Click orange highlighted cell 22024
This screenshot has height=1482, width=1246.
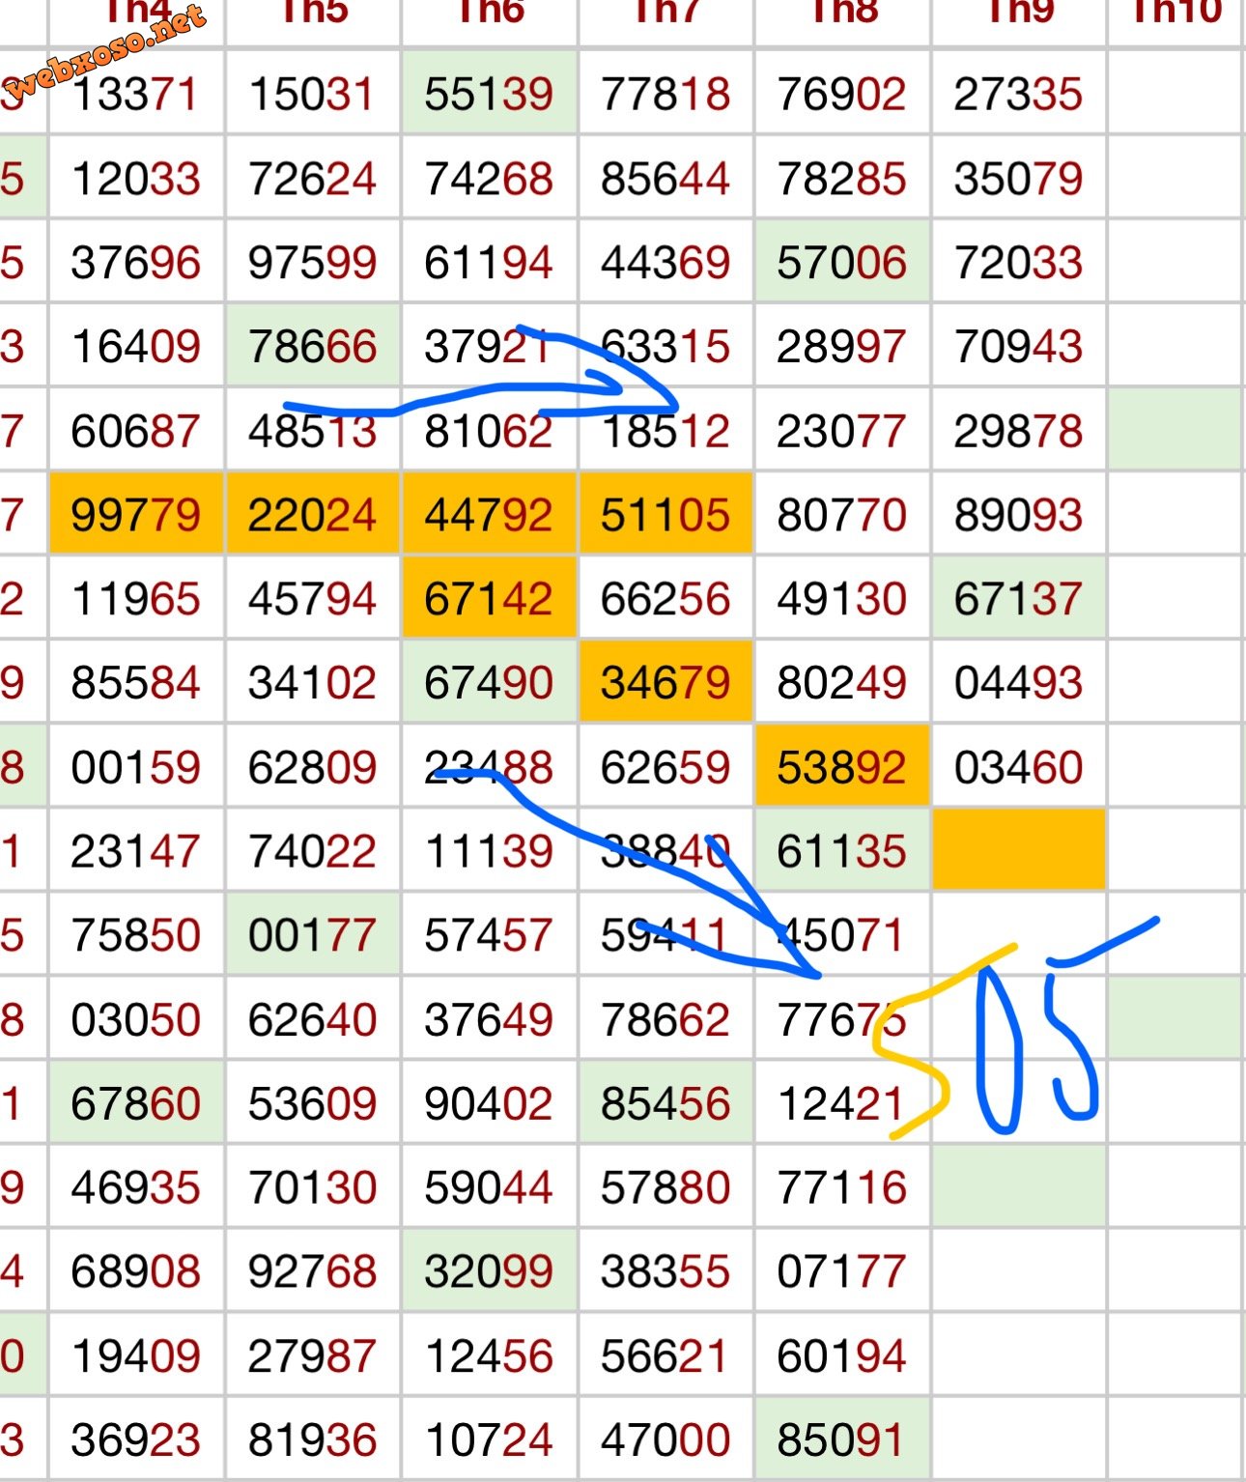tap(312, 515)
